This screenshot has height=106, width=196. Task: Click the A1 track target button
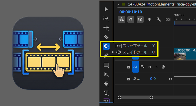click(x=136, y=67)
